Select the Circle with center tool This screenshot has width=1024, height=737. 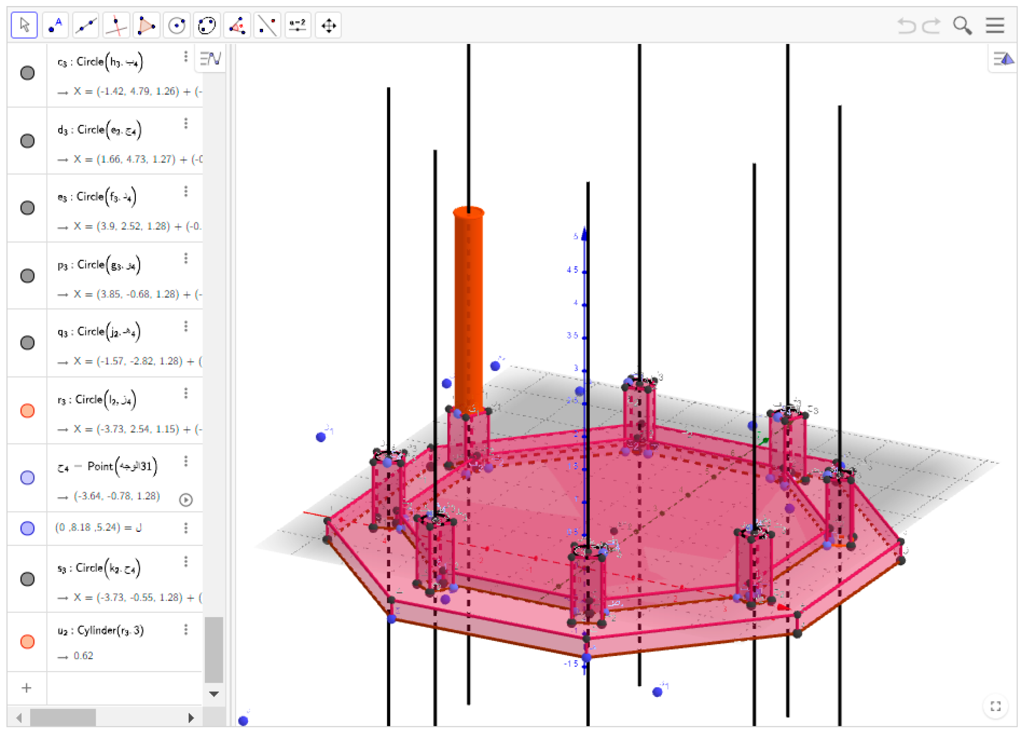[x=176, y=25]
